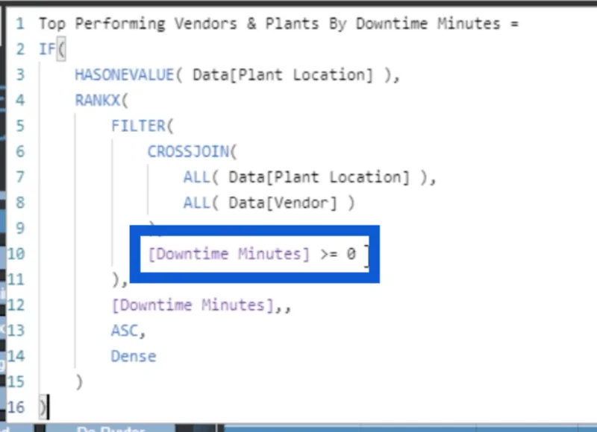Click line number 10 in the gutter

coord(16,254)
